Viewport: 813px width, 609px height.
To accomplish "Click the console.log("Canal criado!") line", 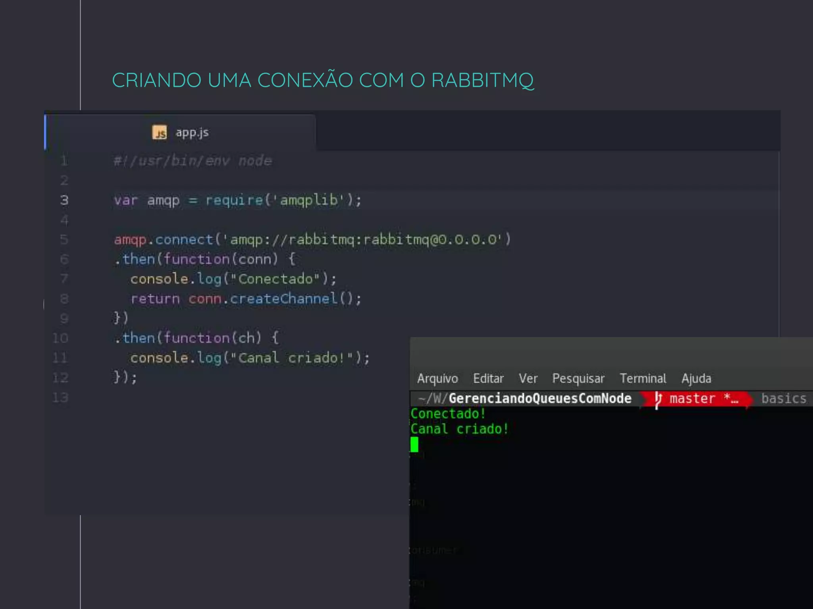I will [x=250, y=358].
